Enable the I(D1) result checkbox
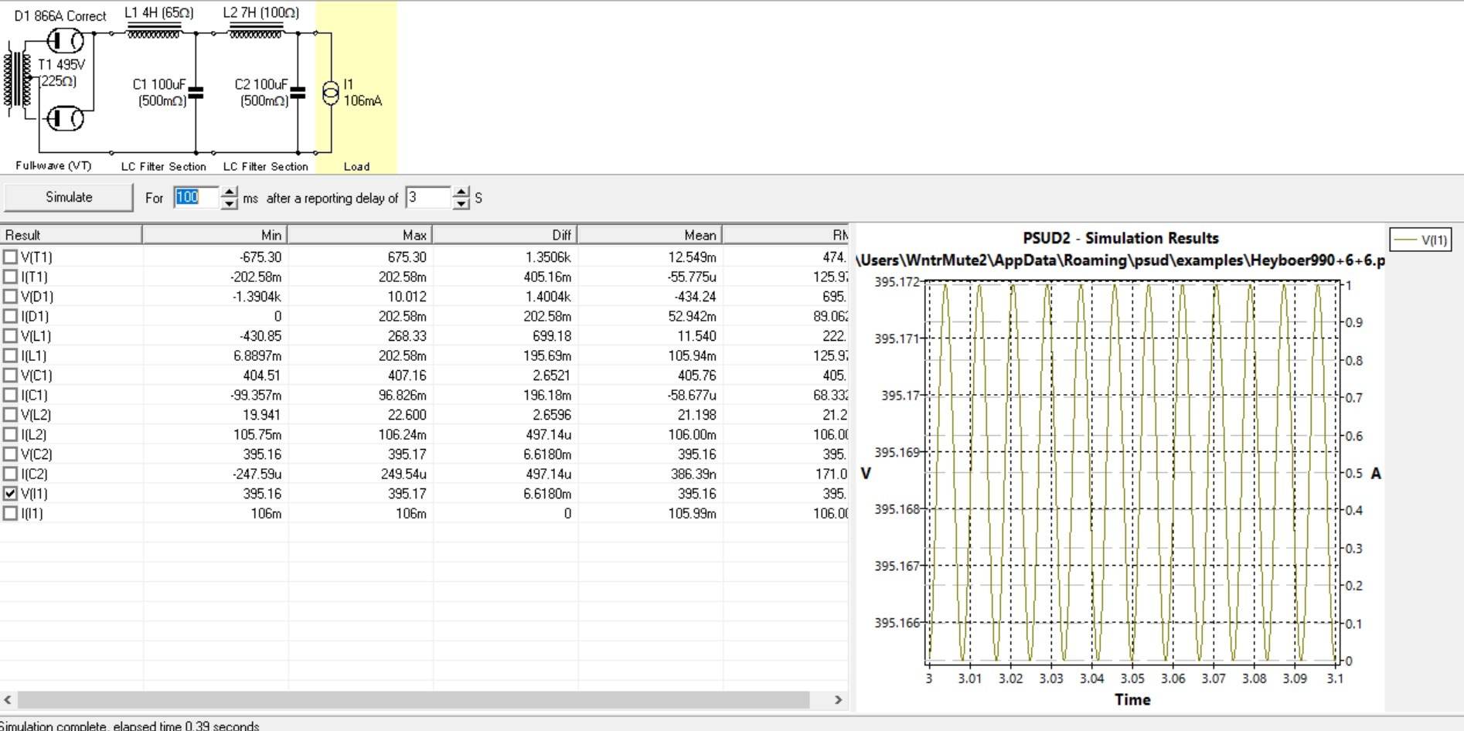1464x731 pixels. (10, 316)
